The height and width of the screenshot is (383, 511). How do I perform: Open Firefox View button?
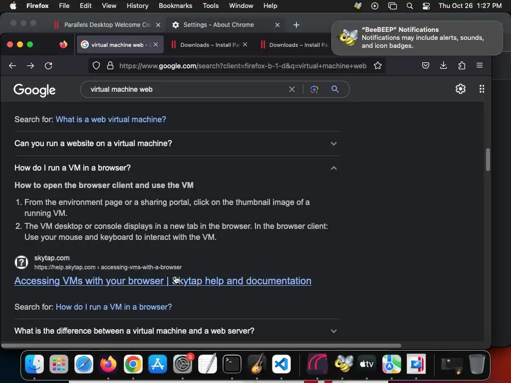[x=63, y=44]
